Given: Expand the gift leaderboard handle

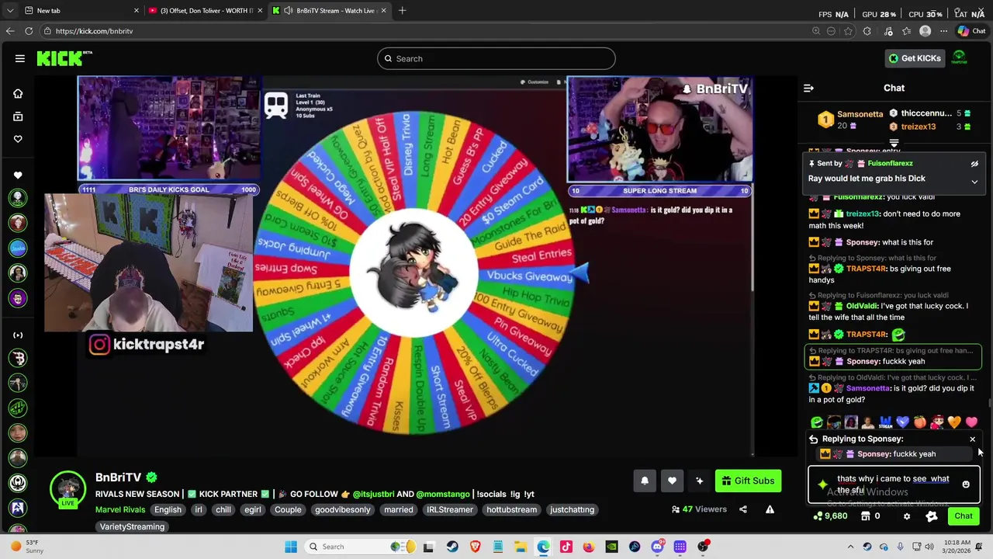Looking at the screenshot, I should (894, 144).
